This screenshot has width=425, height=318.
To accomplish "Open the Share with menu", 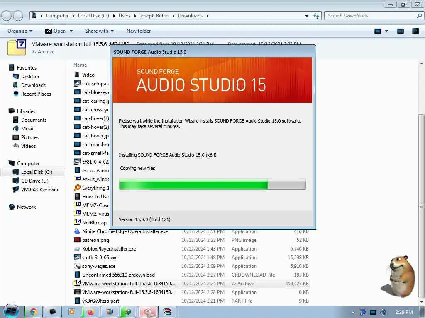I will [100, 31].
